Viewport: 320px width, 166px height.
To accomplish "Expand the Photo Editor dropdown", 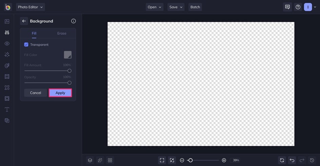I will click(x=31, y=7).
